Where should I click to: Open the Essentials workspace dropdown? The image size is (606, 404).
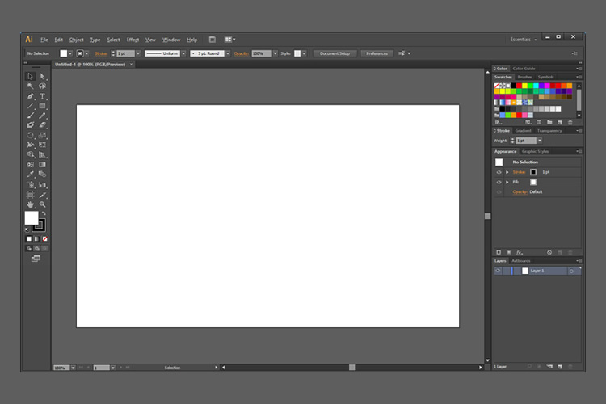coord(523,39)
